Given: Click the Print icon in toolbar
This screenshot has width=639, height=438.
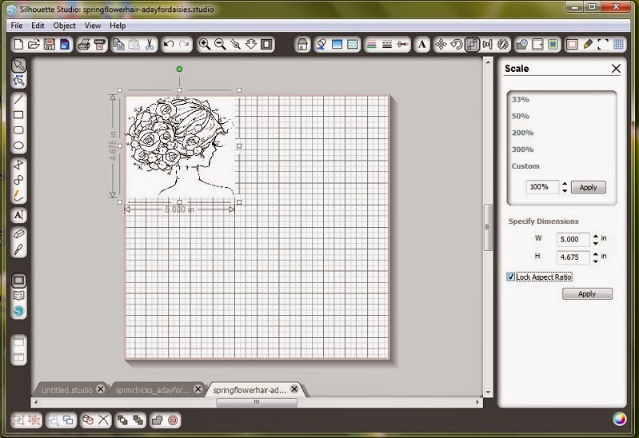Looking at the screenshot, I should click(x=84, y=44).
